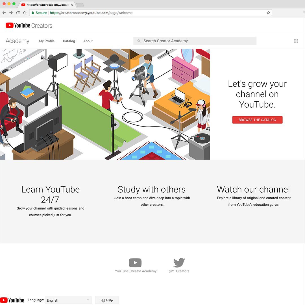Click "Let's grow your channel" headline
Screen dimensions: 305x305
click(x=257, y=94)
